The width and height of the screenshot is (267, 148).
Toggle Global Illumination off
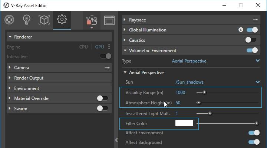point(252,30)
